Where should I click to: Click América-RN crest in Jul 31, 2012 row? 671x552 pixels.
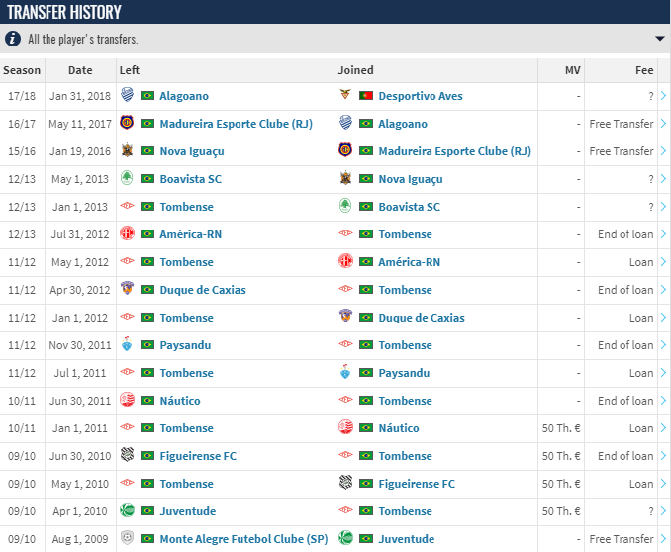click(x=127, y=233)
